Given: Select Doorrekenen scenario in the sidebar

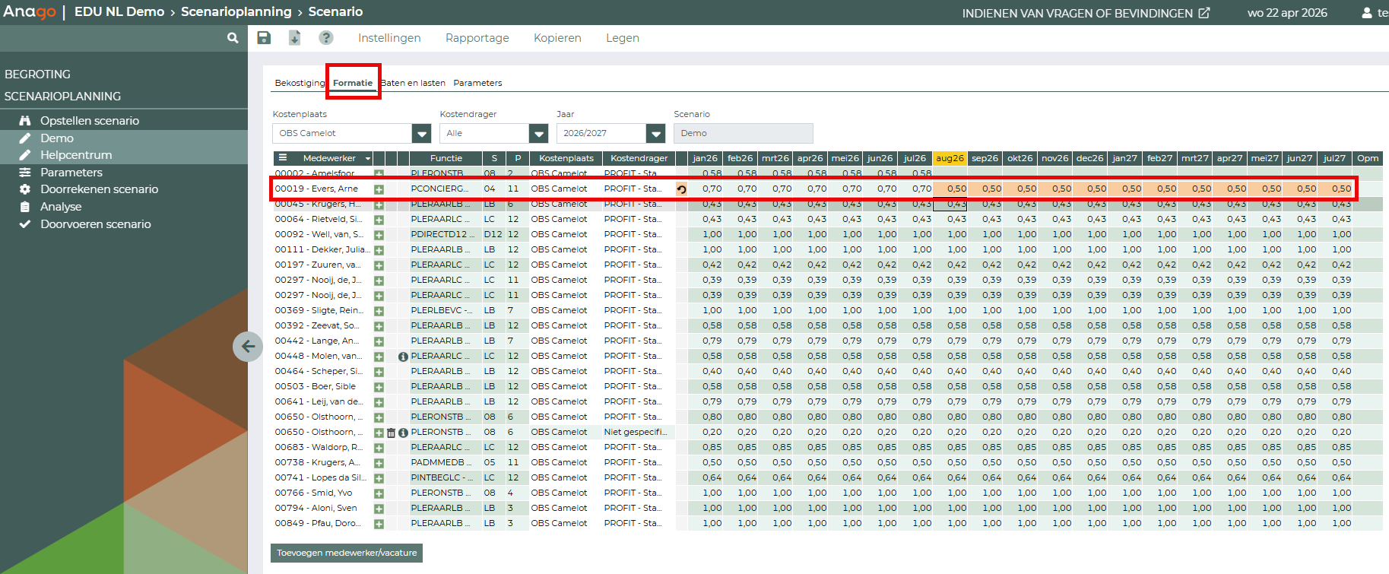Looking at the screenshot, I should pos(99,189).
